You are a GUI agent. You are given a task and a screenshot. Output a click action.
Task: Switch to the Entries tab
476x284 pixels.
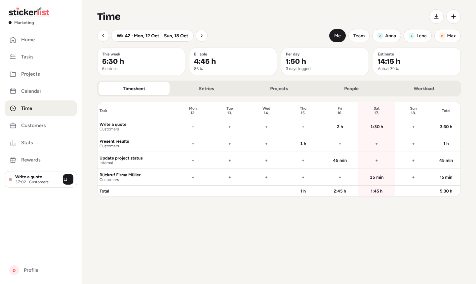point(207,89)
